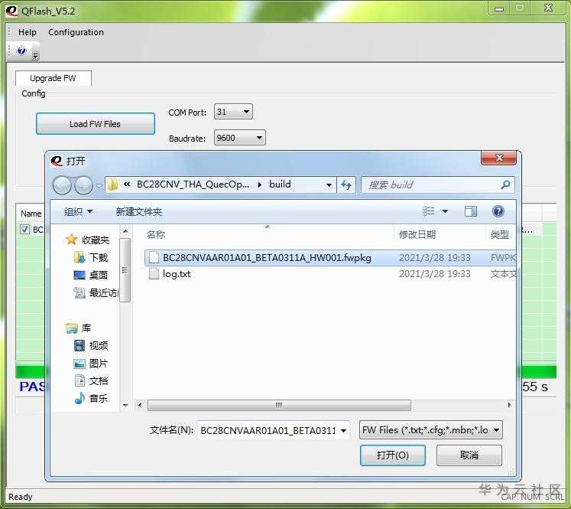This screenshot has height=509, width=571.
Task: Select BC28CNV_THA_QuecOp... path segment
Action: pos(193,184)
